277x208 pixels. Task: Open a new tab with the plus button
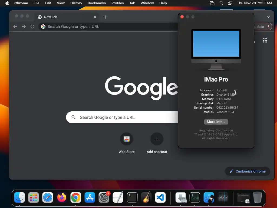[x=105, y=17]
